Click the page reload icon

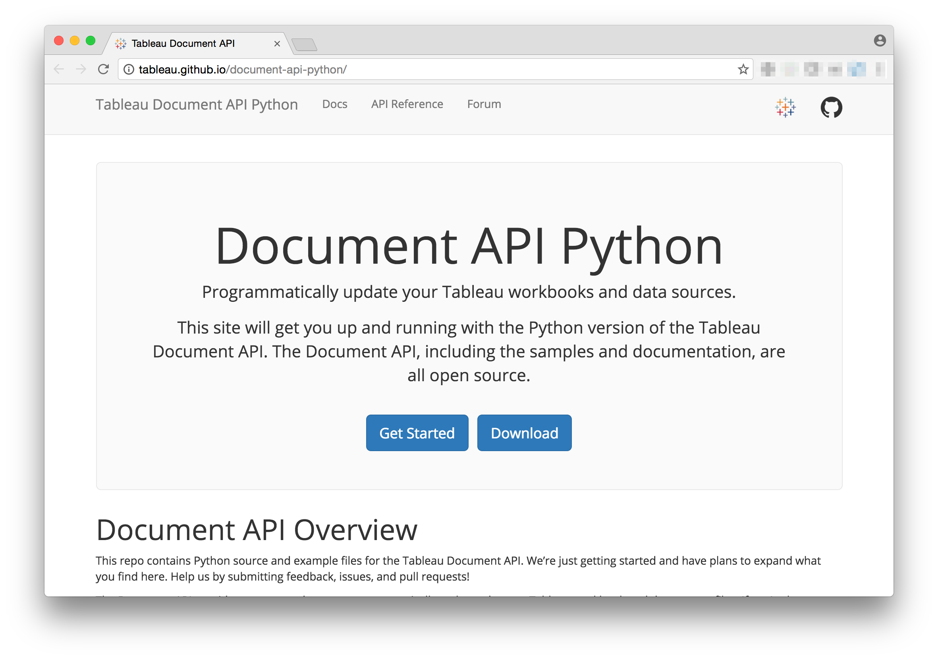[103, 69]
